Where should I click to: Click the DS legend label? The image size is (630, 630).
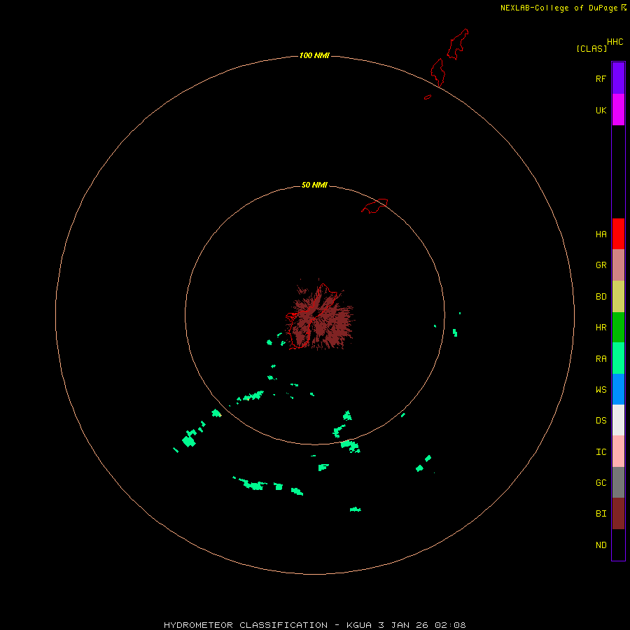tap(601, 420)
